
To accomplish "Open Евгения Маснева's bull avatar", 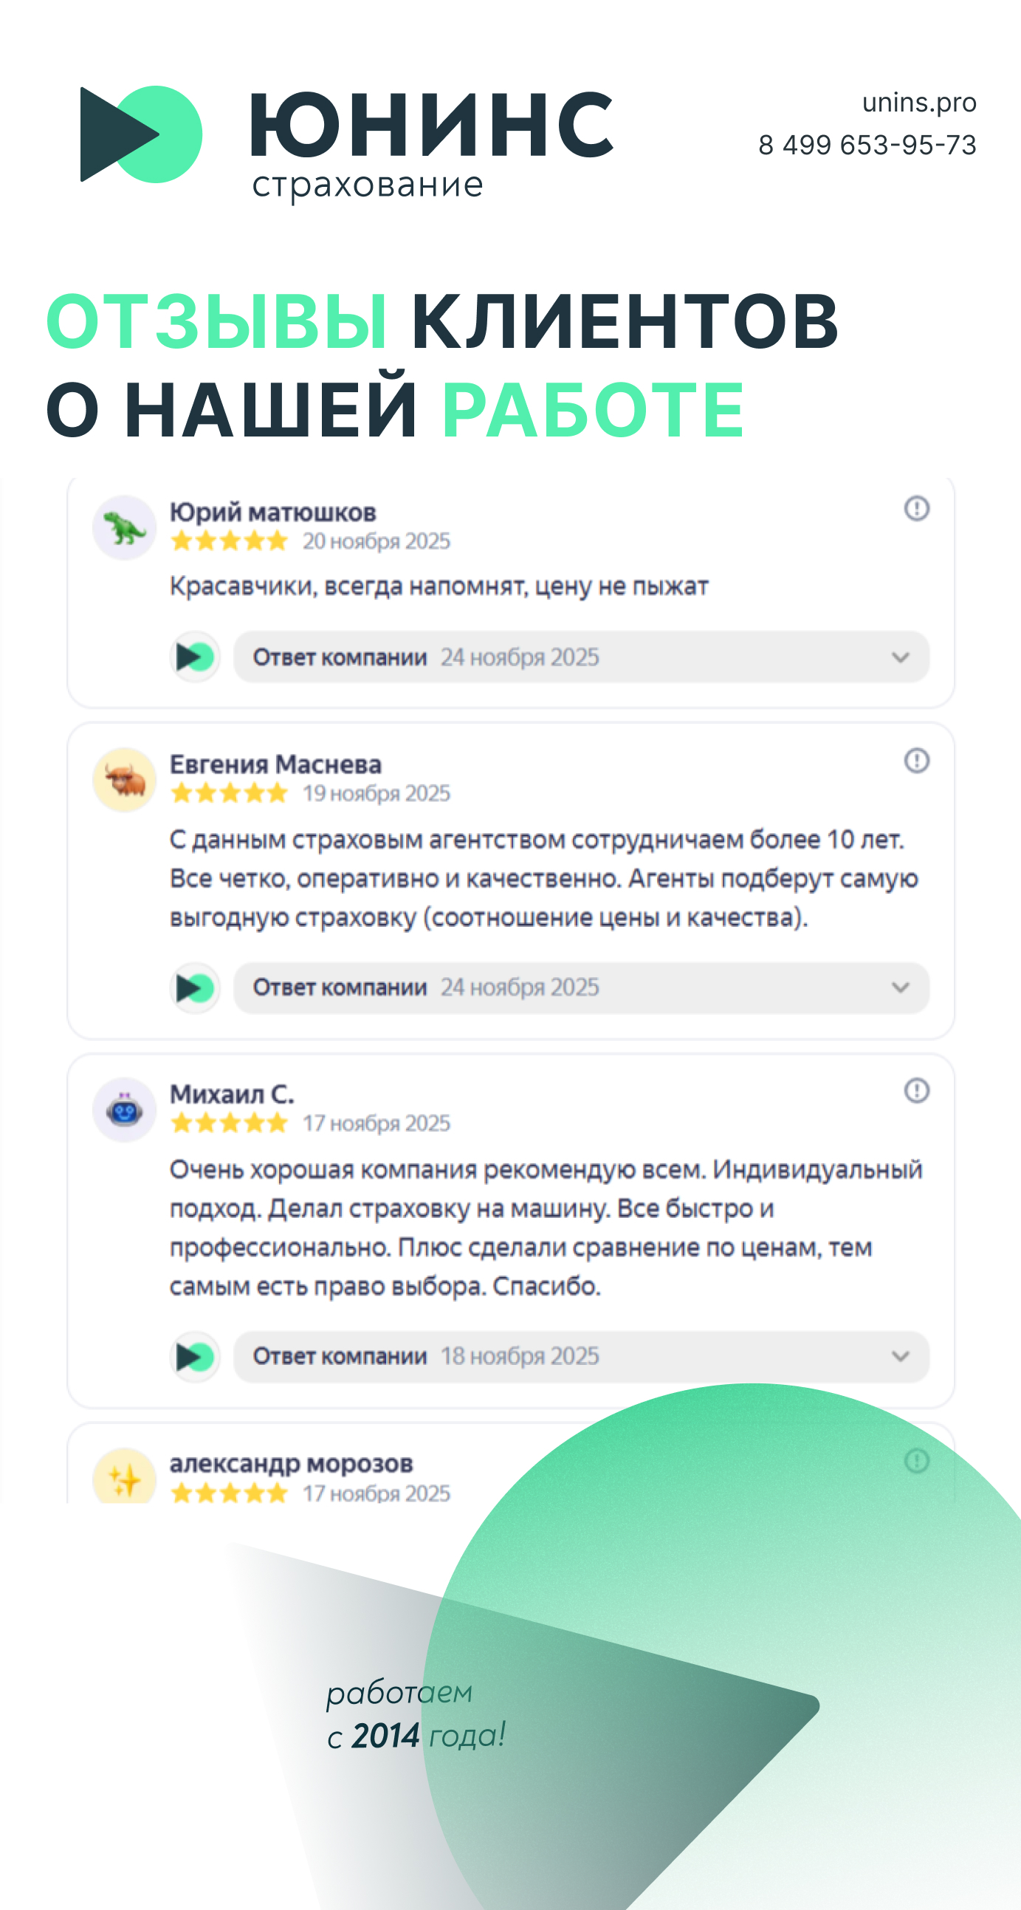I will pyautogui.click(x=125, y=780).
